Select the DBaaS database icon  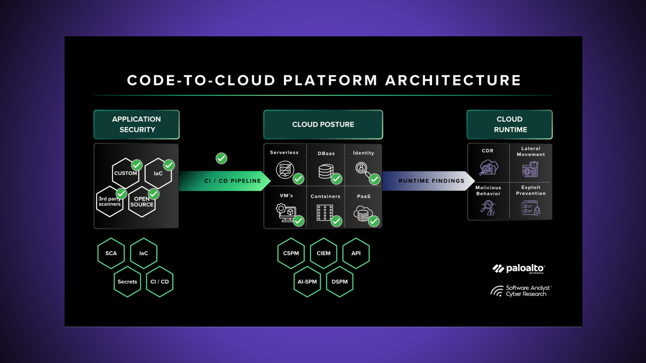[325, 171]
